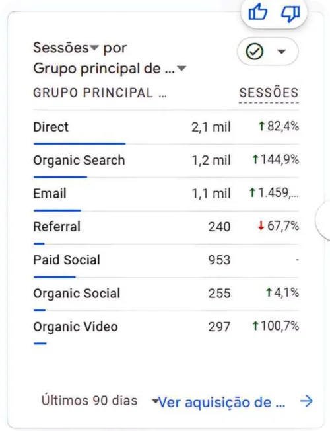Select the Organic Search channel row
Screen dimensions: 330x431
click(166, 161)
